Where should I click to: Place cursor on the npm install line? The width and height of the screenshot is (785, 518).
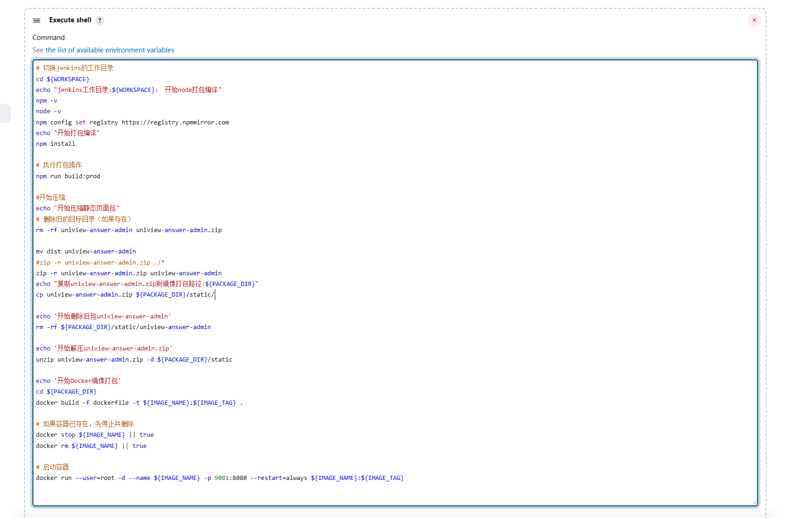pos(55,143)
